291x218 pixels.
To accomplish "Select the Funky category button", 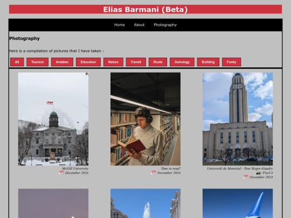I will click(231, 62).
